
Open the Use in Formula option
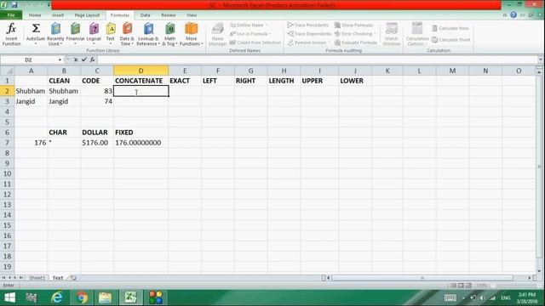coord(250,34)
